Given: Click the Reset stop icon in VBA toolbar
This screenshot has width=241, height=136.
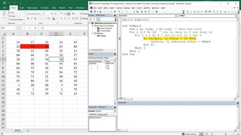Looking at the screenshot, I should click(x=134, y=12).
